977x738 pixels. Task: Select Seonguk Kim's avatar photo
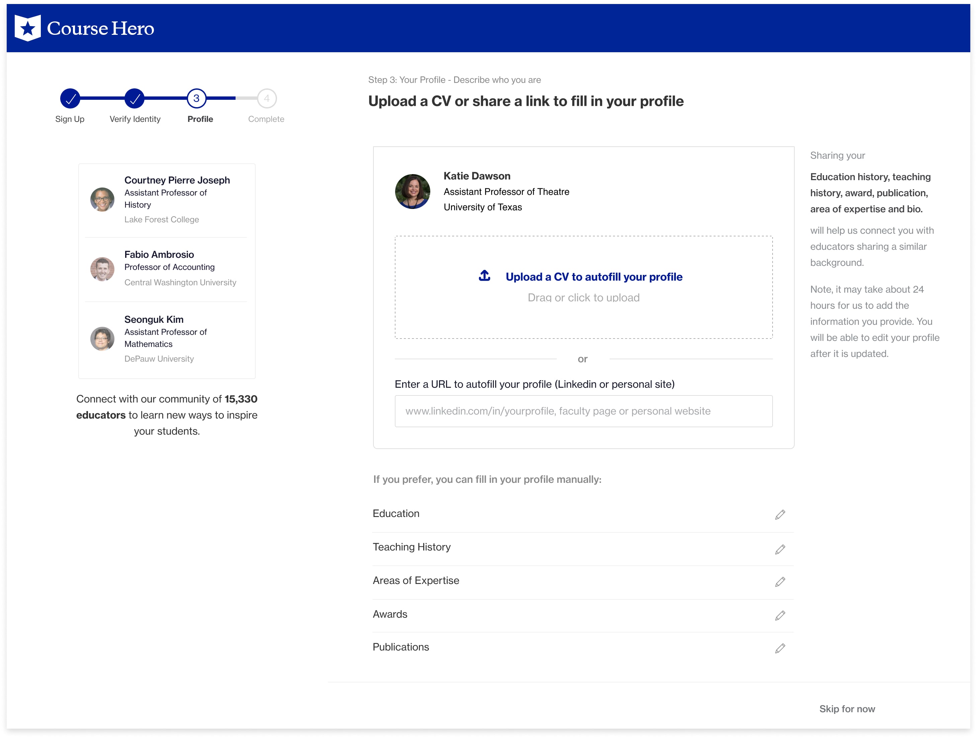pyautogui.click(x=102, y=339)
